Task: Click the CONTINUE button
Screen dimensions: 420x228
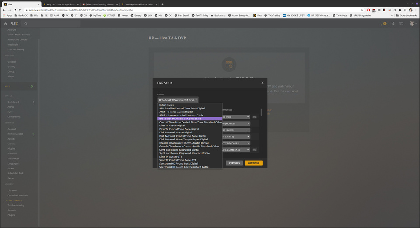Action: [253, 163]
